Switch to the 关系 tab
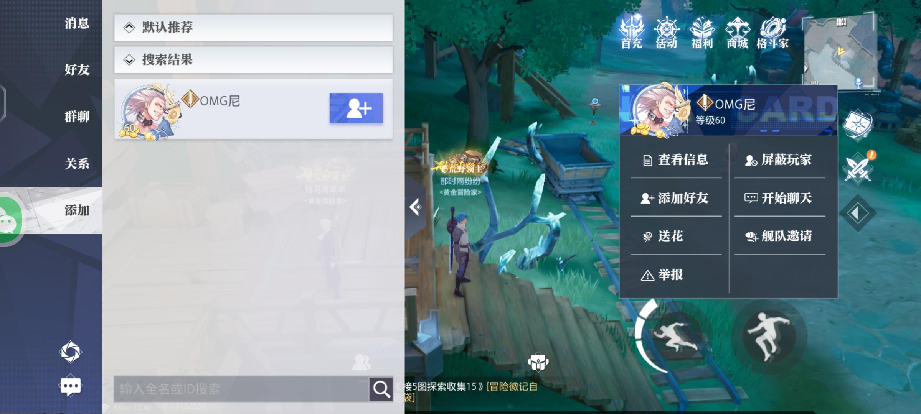This screenshot has height=414, width=921. click(77, 164)
